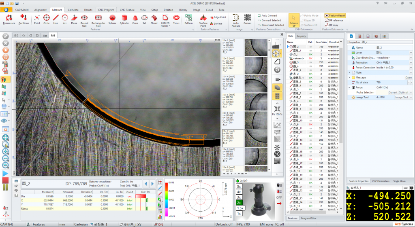Open the Image Tool property dropdown
The width and height of the screenshot is (415, 227).
tap(411, 97)
